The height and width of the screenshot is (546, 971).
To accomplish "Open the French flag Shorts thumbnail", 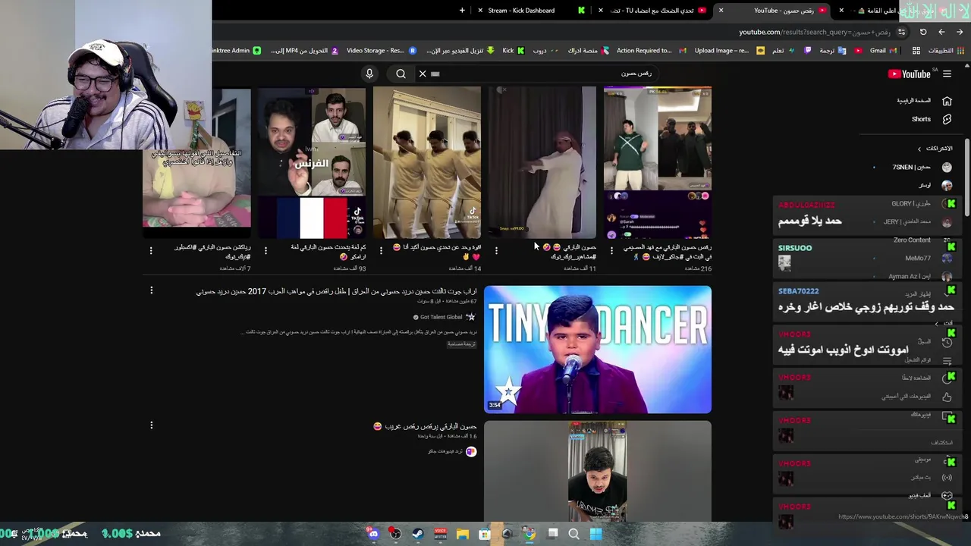I will click(x=312, y=162).
